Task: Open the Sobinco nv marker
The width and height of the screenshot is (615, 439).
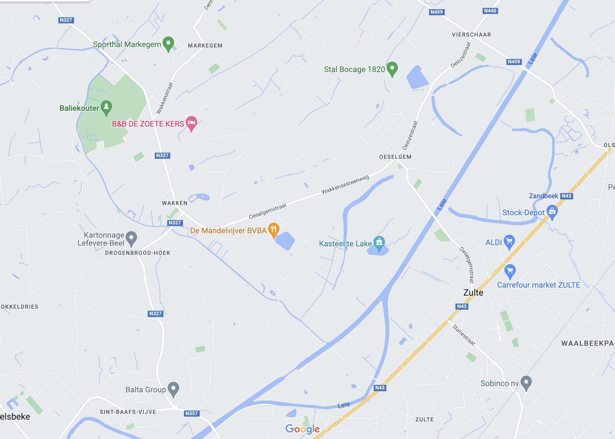Action: 526,383
